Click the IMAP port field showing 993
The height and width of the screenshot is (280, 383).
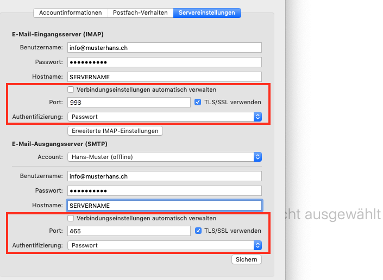coord(129,102)
